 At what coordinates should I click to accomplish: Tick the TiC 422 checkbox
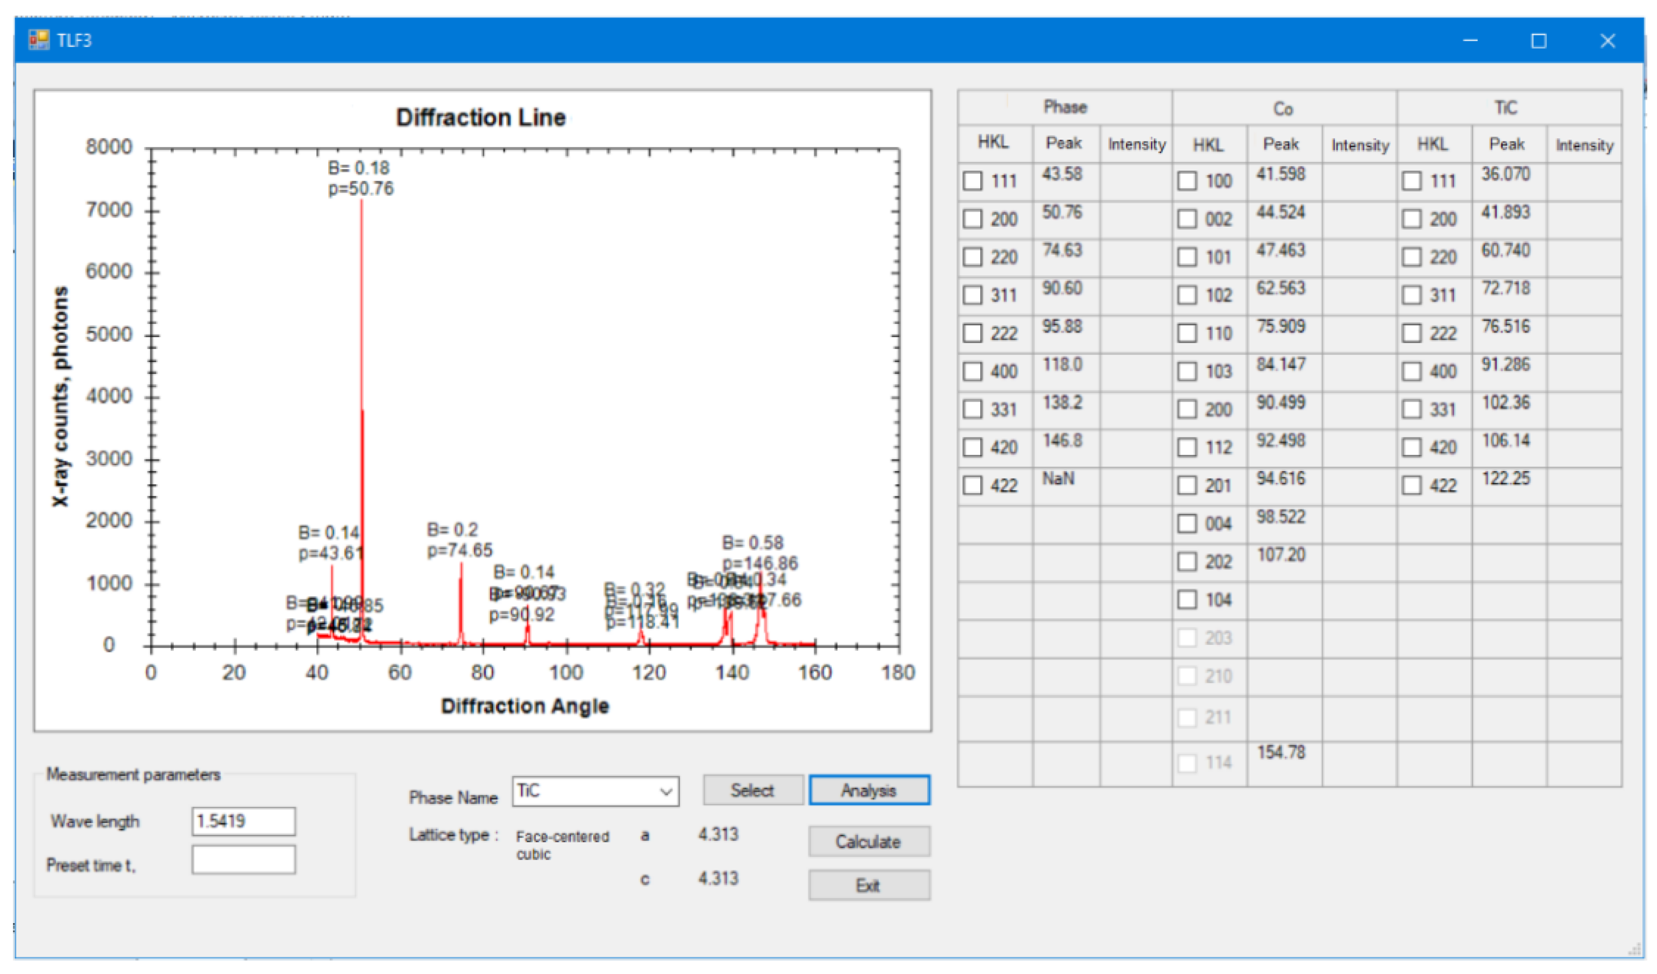tap(1411, 486)
